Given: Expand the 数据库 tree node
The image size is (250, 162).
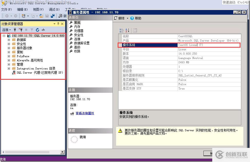Looking at the screenshot, I should tap(9, 39).
